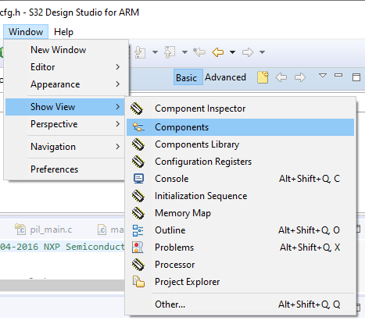Switch to the pil_main.c editor tab
Image resolution: width=365 pixels, height=324 pixels.
(x=44, y=230)
